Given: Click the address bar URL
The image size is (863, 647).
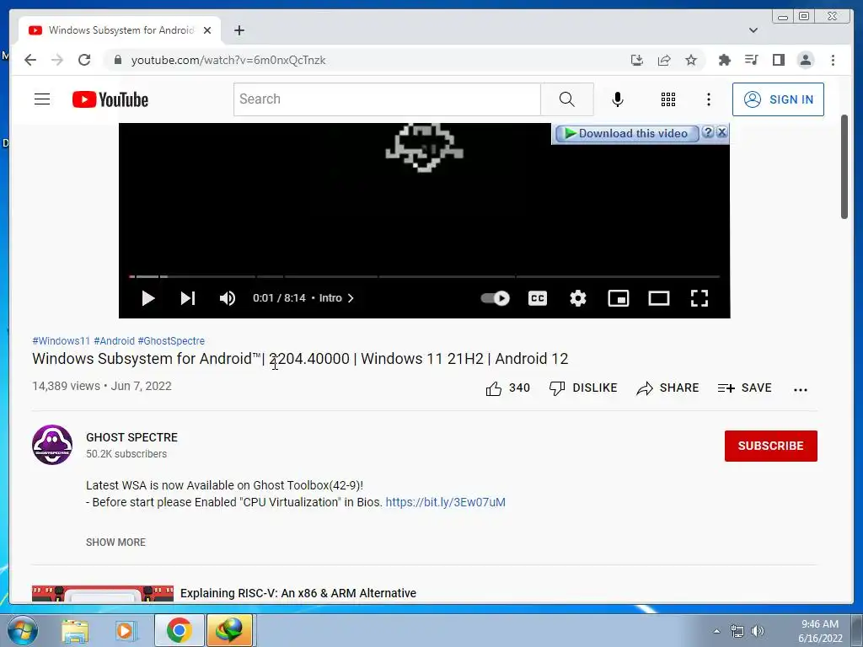Looking at the screenshot, I should (228, 60).
